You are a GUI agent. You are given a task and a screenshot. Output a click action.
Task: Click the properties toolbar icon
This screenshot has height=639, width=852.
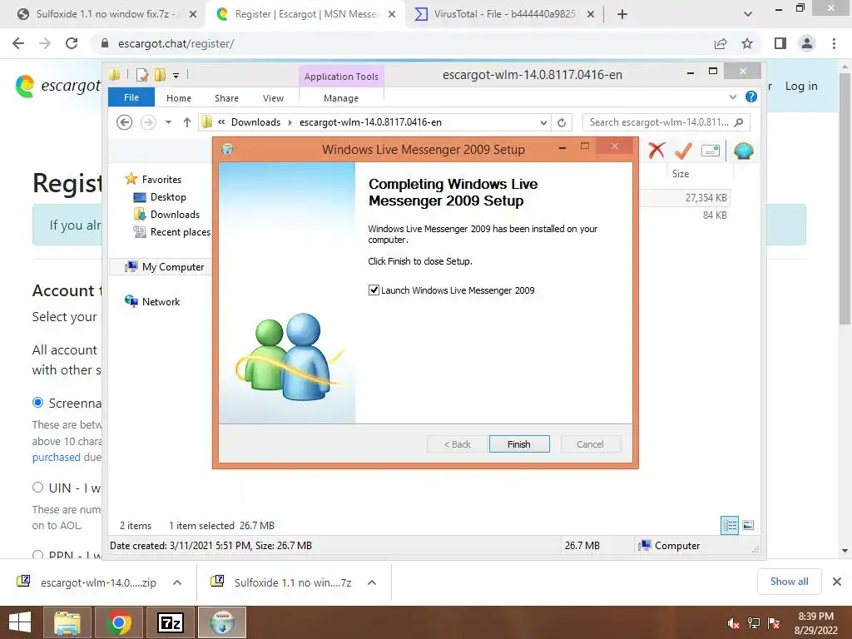coord(711,151)
